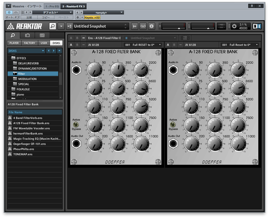The height and width of the screenshot is (218, 269).
Task: Click the File Name column header
Action: [x=35, y=112]
